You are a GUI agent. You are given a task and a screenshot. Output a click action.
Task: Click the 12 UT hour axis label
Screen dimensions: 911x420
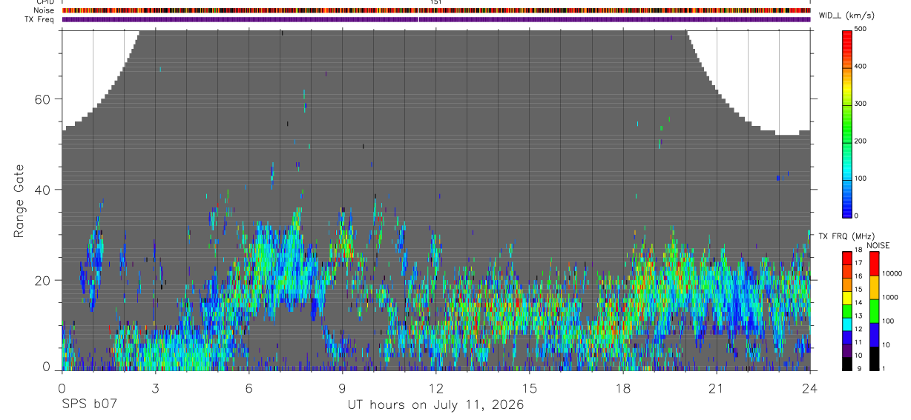coord(435,387)
